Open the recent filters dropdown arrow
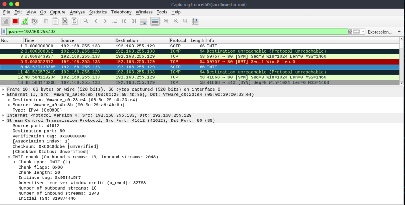The image size is (405, 205). 363,32
